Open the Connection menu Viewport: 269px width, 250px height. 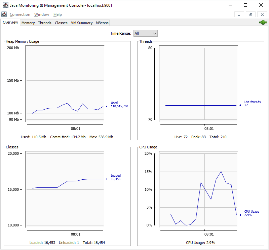point(20,14)
